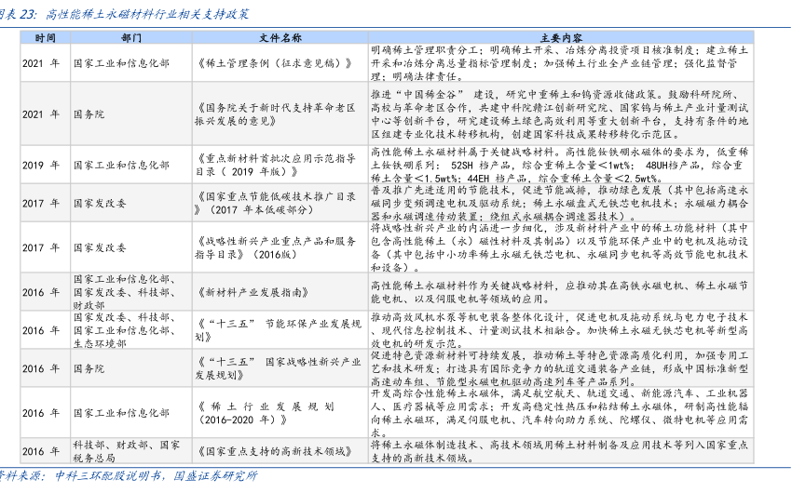
Task: Click the 《新材料产业发展指南》 cell
Action: point(252,292)
